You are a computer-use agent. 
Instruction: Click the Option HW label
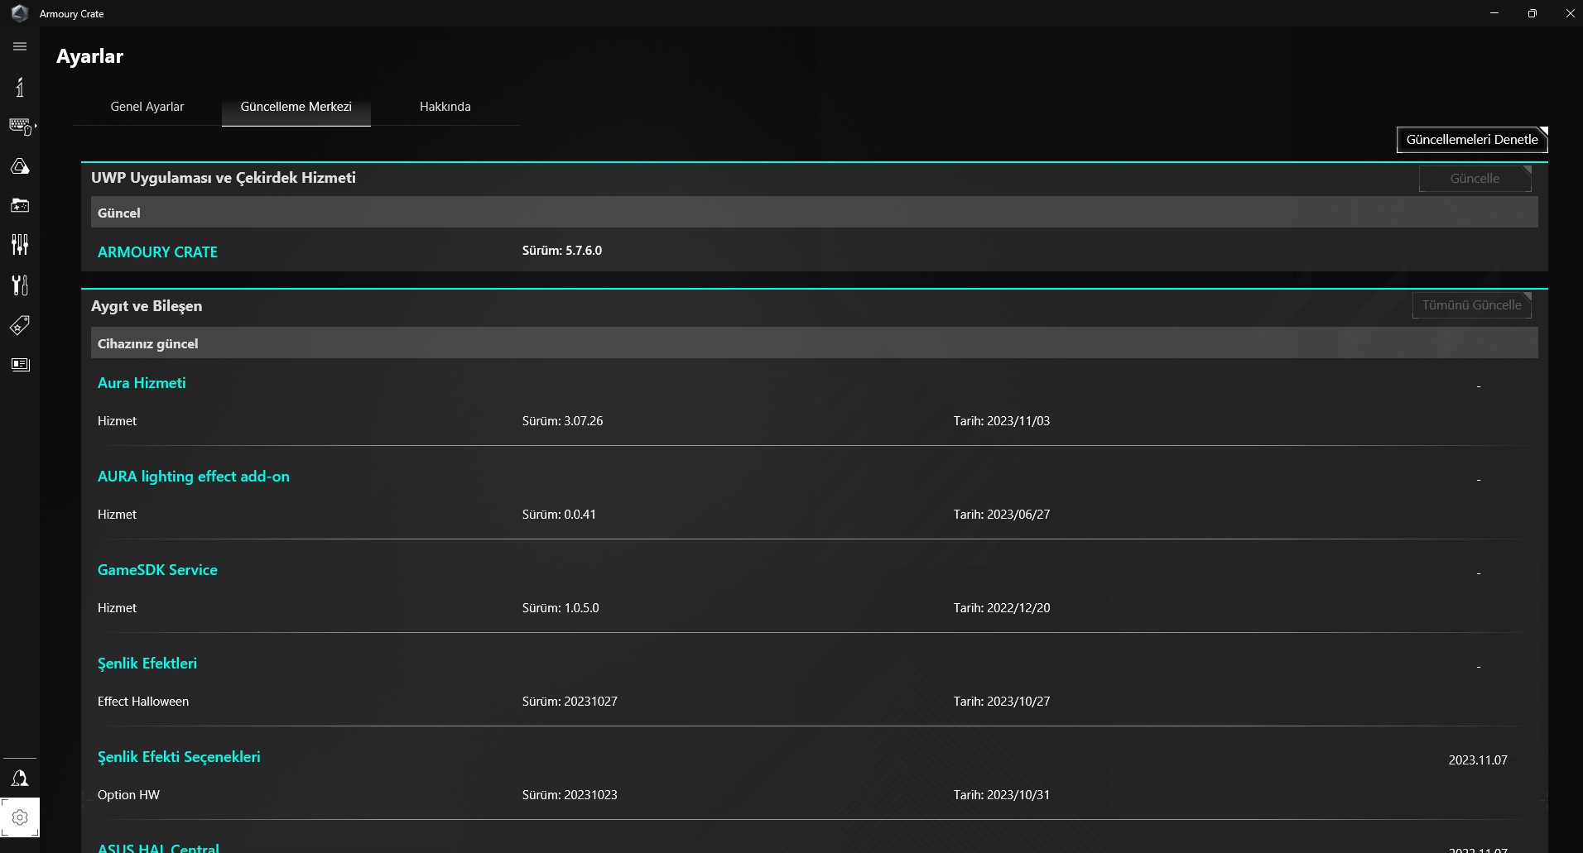(x=128, y=795)
